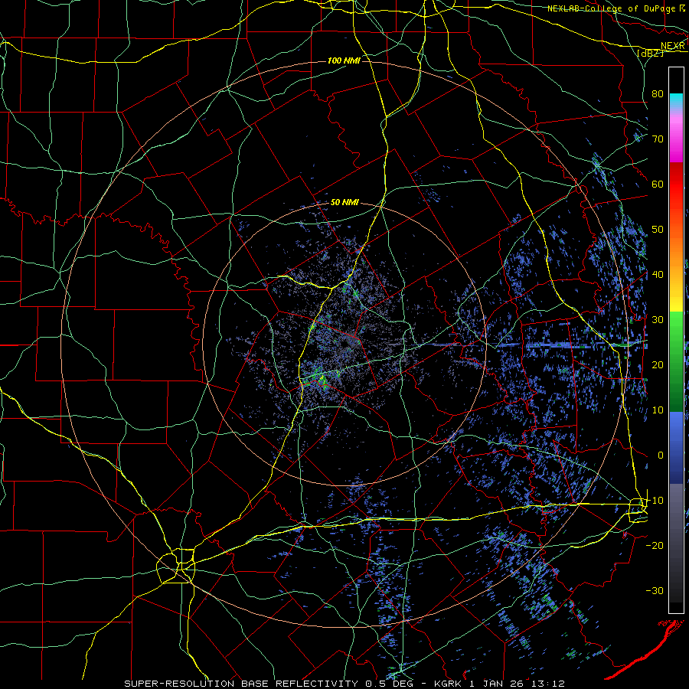The width and height of the screenshot is (689, 689).
Task: Click the 30 value on dBZ scale
Action: click(x=658, y=320)
